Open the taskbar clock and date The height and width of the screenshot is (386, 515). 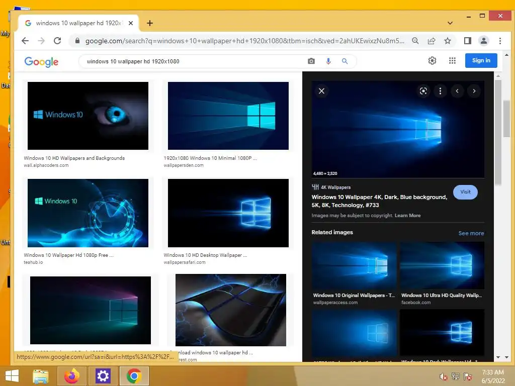493,376
